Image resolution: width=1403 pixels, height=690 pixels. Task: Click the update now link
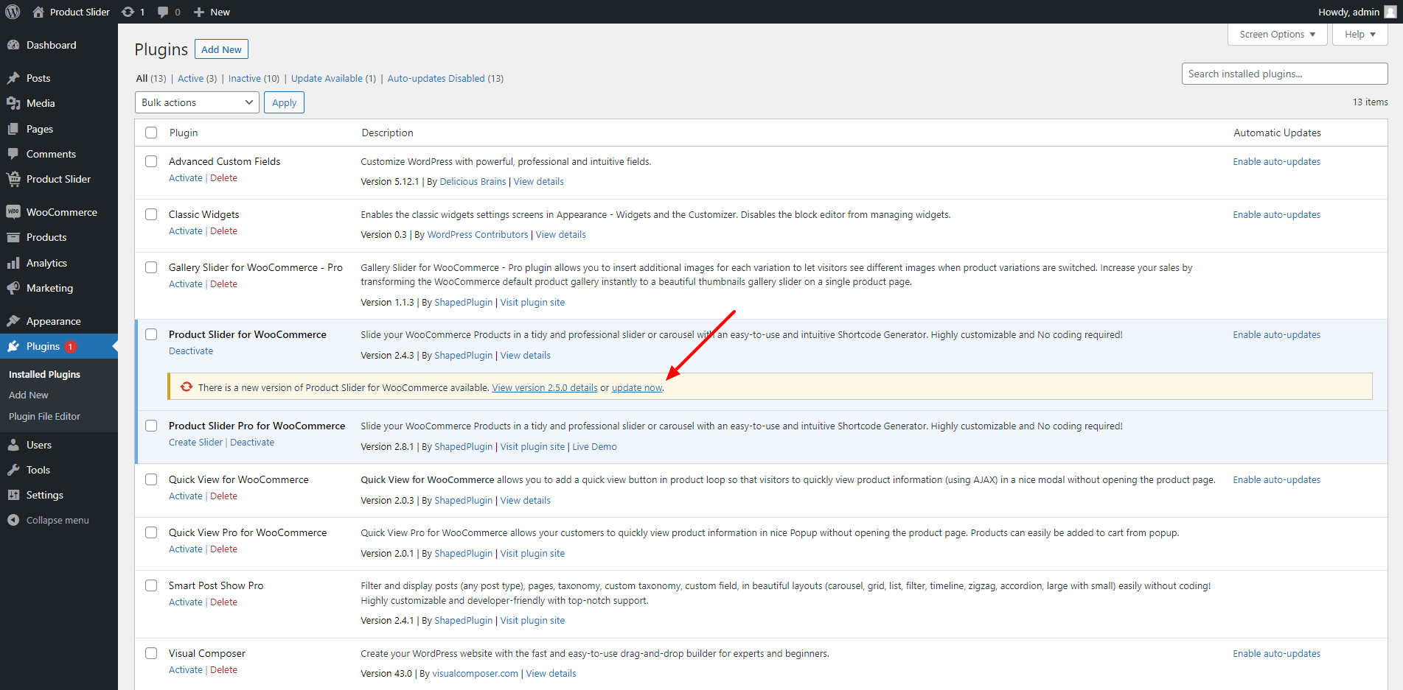(x=637, y=388)
